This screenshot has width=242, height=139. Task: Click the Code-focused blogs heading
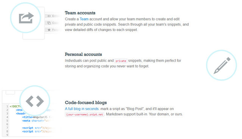(86, 102)
